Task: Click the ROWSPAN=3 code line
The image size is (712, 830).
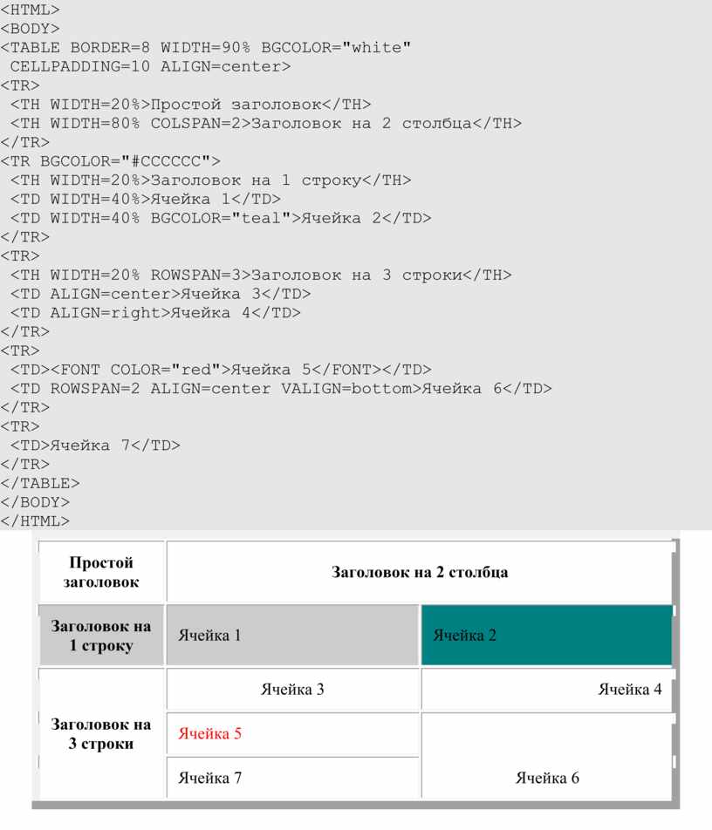Action: tap(261, 276)
